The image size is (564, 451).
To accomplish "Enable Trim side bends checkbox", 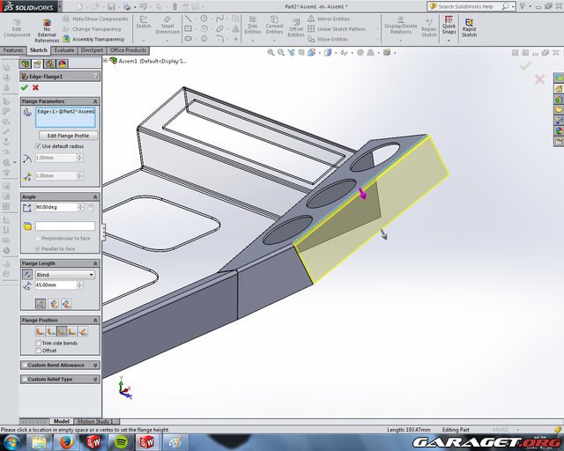I will pos(38,343).
